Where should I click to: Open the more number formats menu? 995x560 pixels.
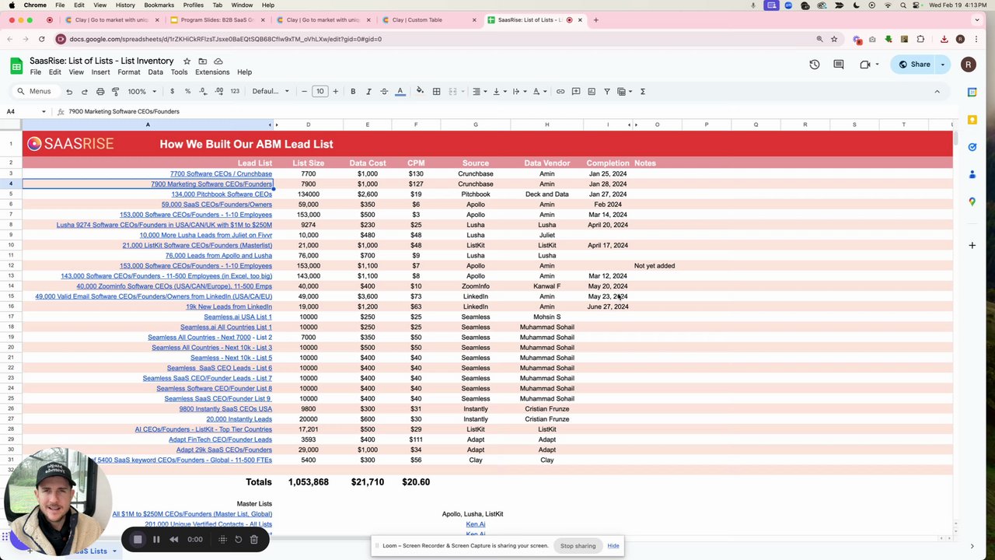[x=235, y=92]
